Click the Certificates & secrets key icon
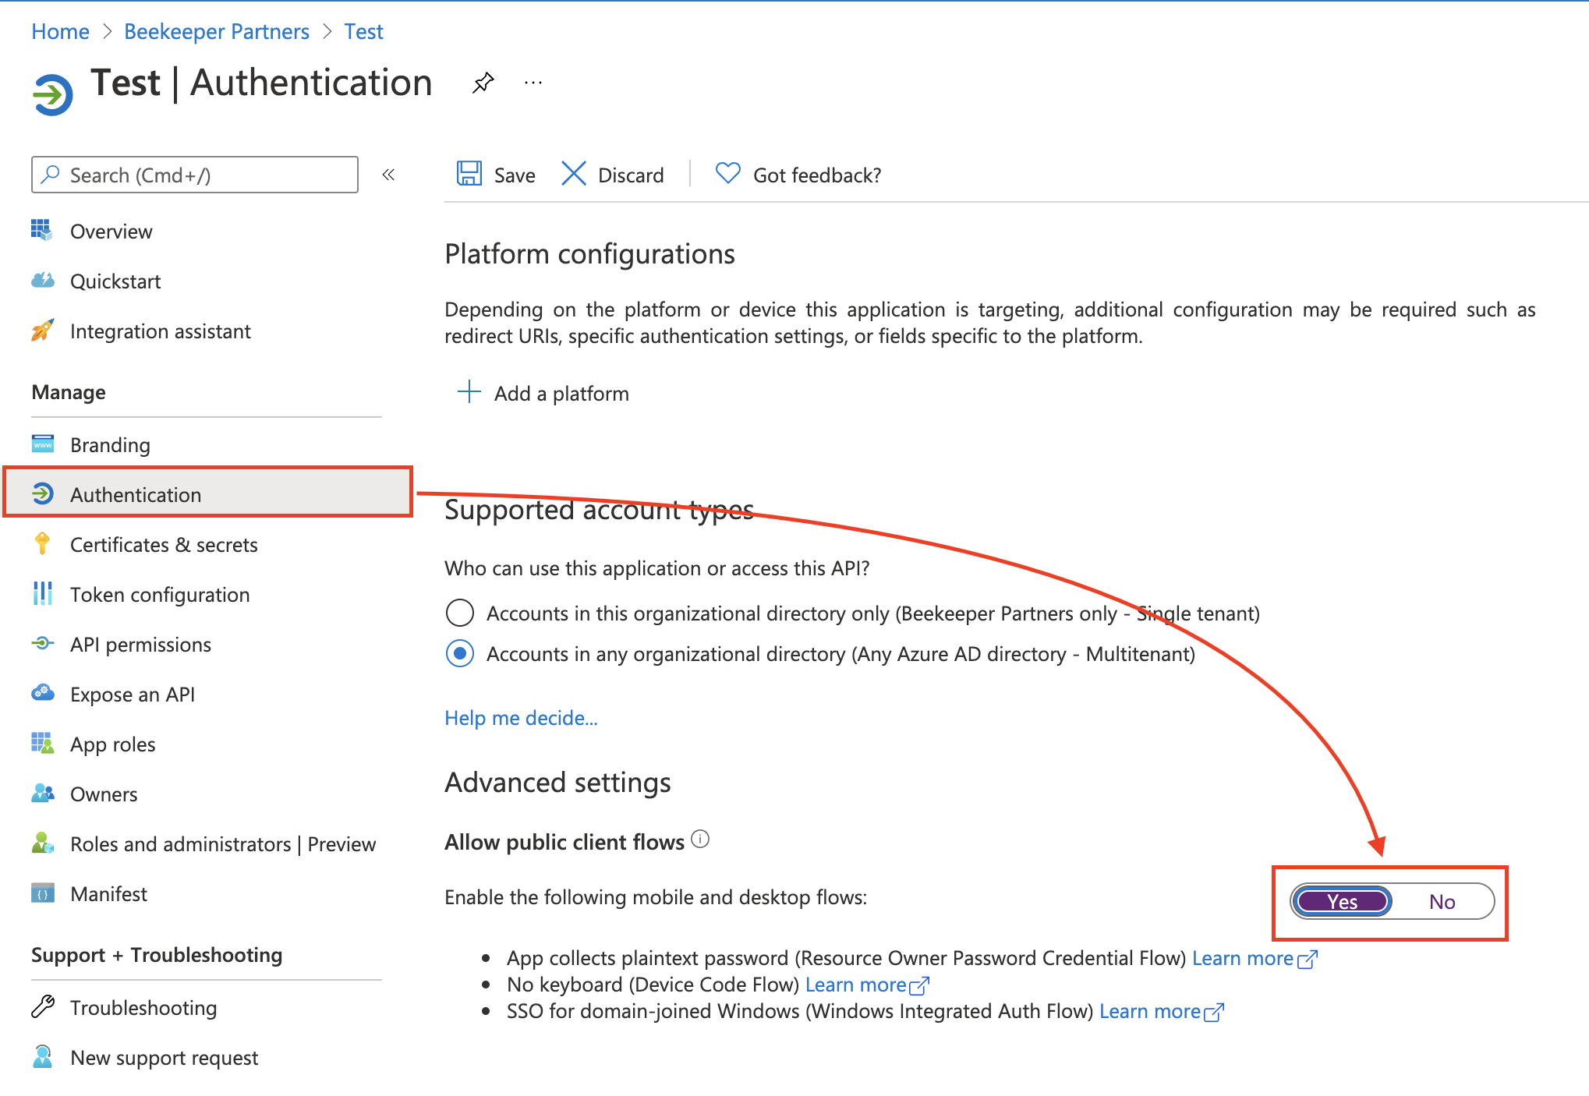Viewport: 1589px width, 1096px height. click(x=43, y=543)
